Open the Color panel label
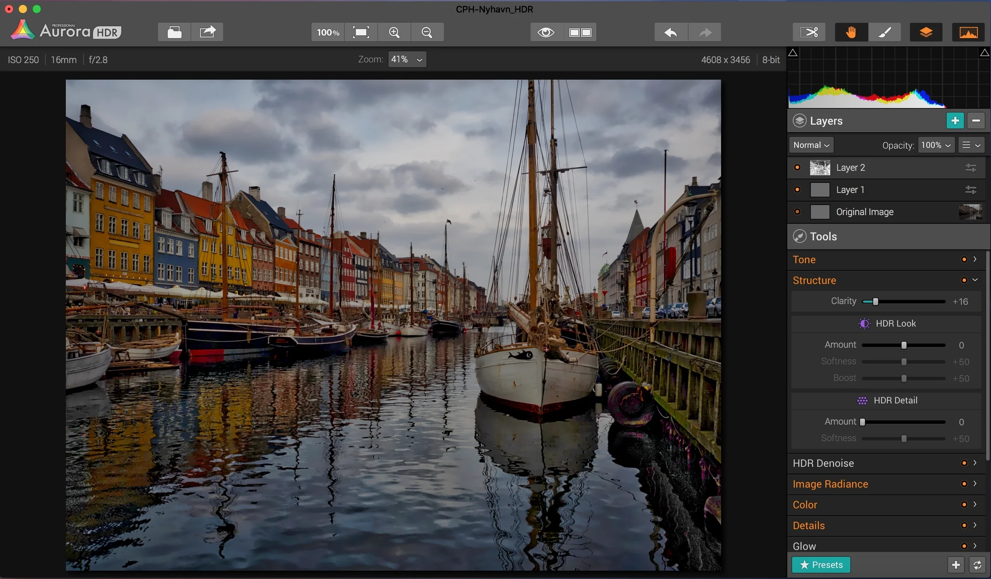 pyautogui.click(x=805, y=505)
